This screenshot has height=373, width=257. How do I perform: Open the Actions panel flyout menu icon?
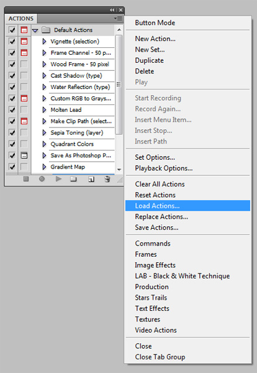click(x=118, y=18)
